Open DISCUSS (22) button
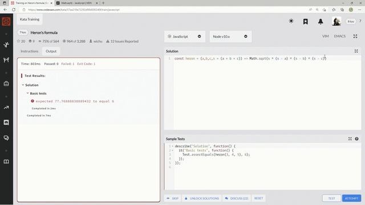365x205 pixels. coord(237,198)
